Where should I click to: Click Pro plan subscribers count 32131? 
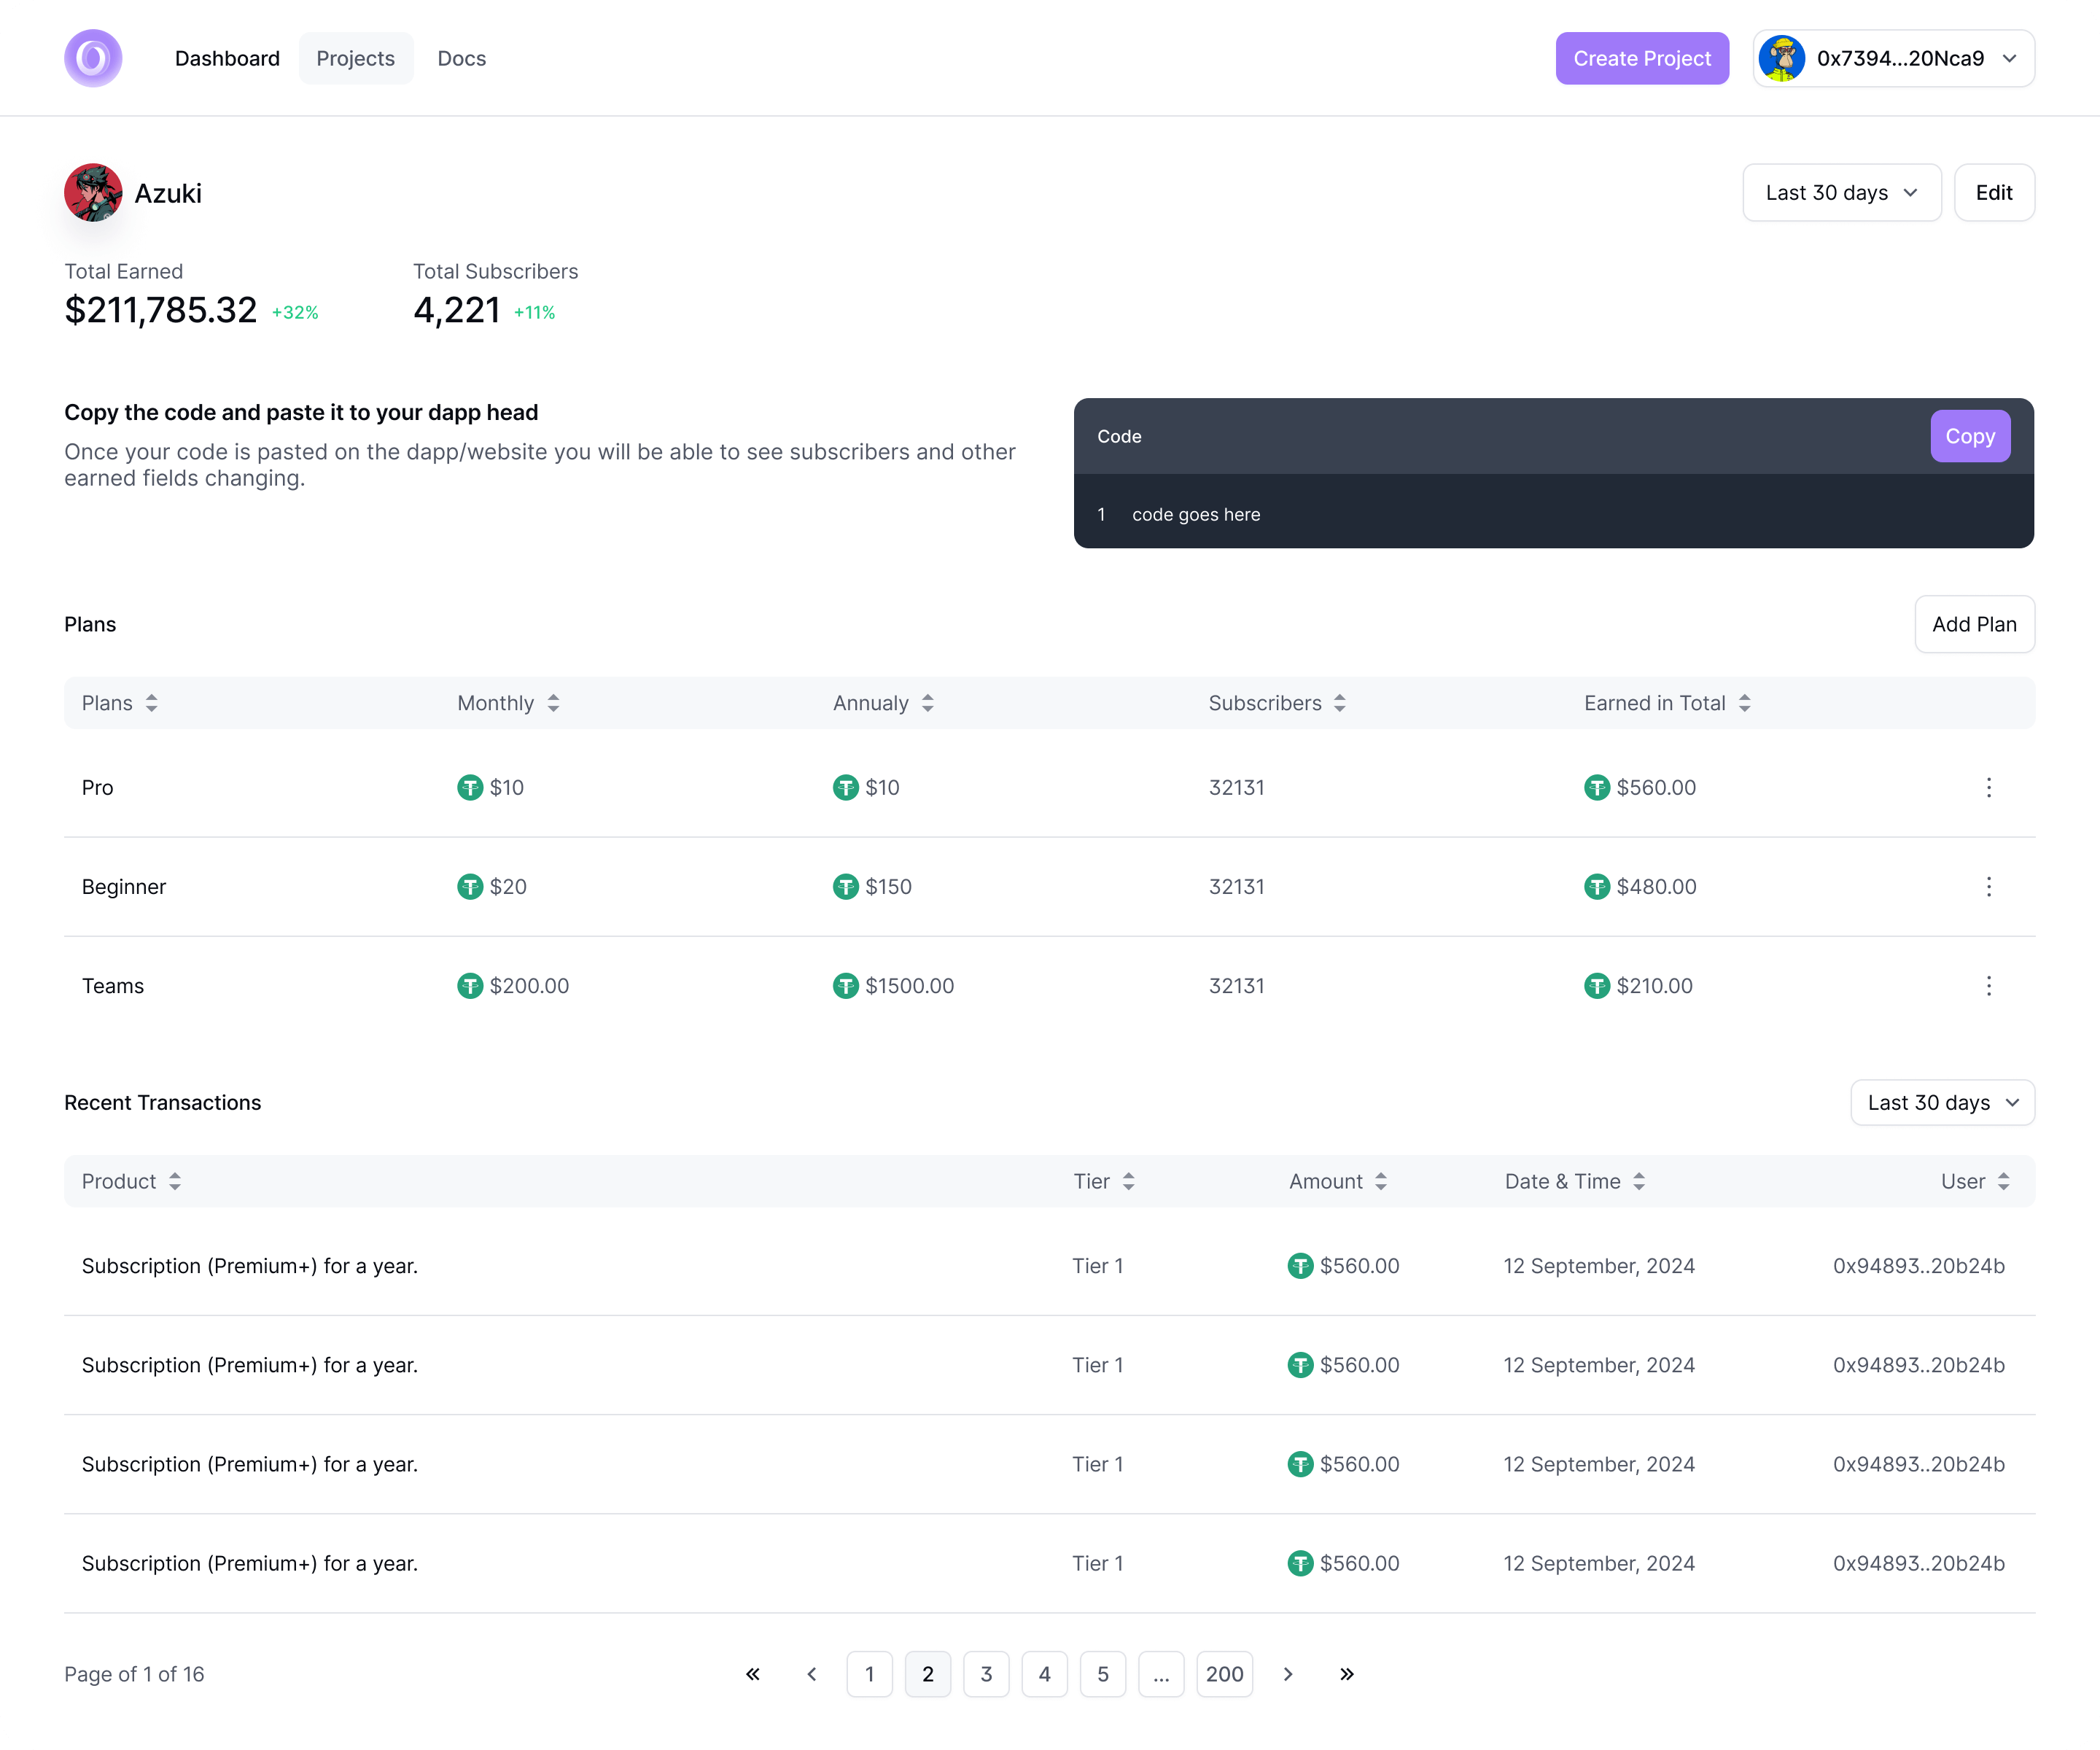tap(1236, 788)
